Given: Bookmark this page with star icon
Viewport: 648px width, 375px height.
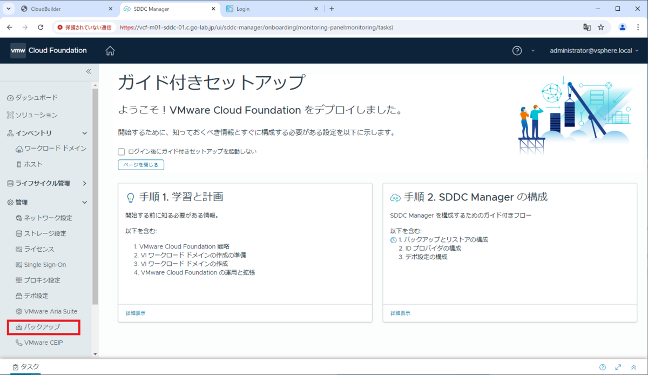Looking at the screenshot, I should (x=601, y=27).
